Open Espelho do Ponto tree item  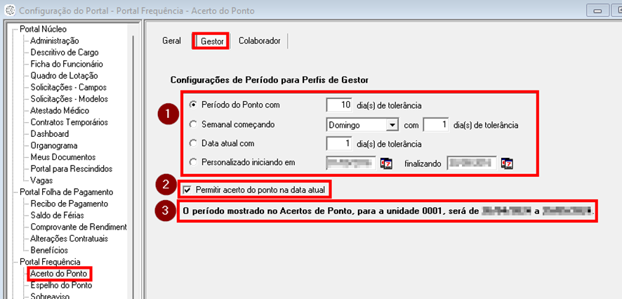pos(60,285)
